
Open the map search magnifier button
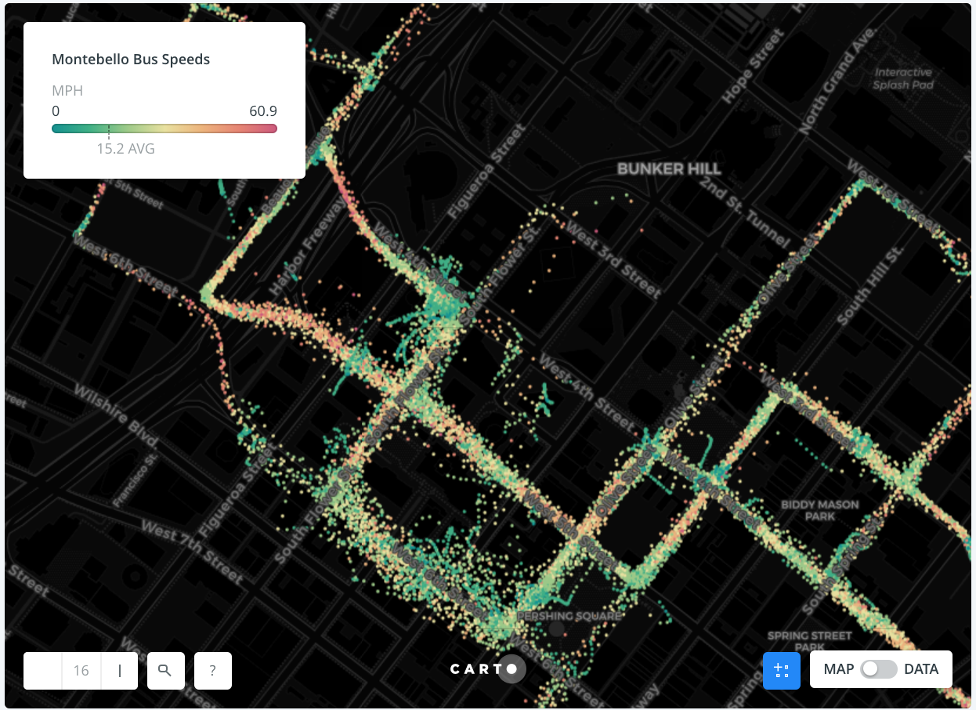165,671
